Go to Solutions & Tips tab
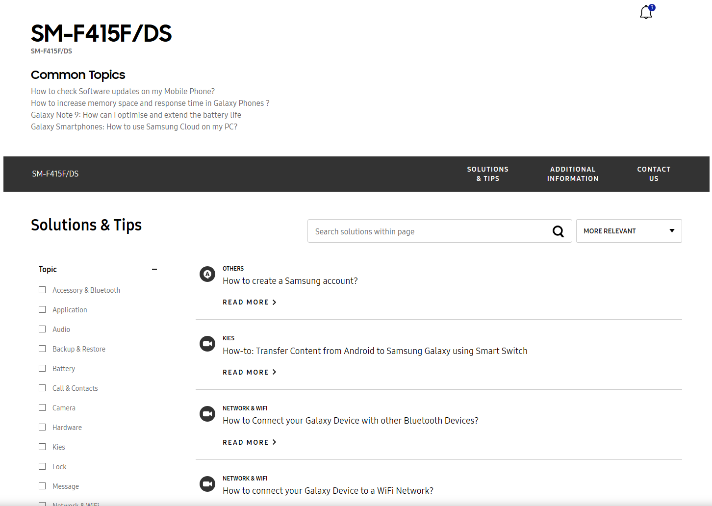Viewport: 712px width, 506px height. (487, 174)
